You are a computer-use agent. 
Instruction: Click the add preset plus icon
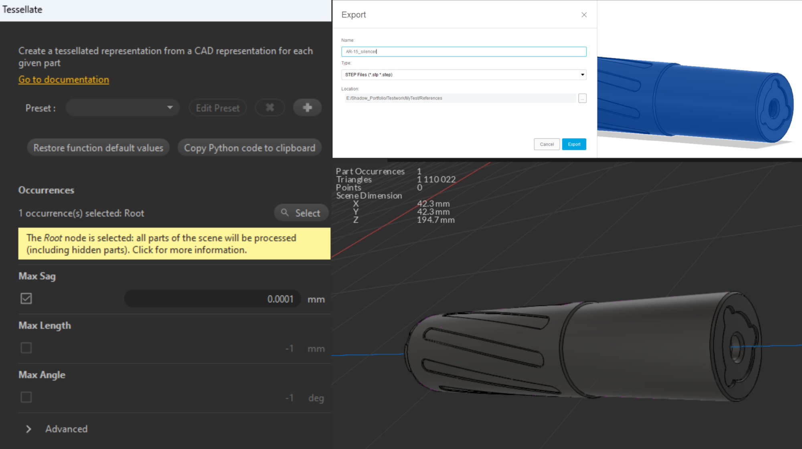[307, 107]
